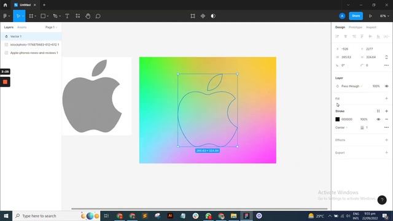Remove the stroke with minus
Image resolution: width=393 pixels, height=221 pixels.
(386, 119)
